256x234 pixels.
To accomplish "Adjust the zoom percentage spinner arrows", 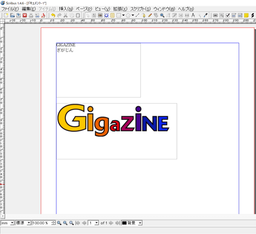I will tap(53, 223).
